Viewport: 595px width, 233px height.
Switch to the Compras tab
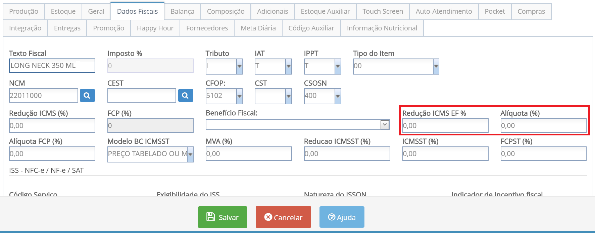531,11
